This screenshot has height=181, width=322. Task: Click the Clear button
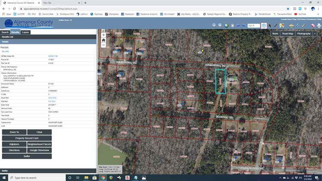39,132
